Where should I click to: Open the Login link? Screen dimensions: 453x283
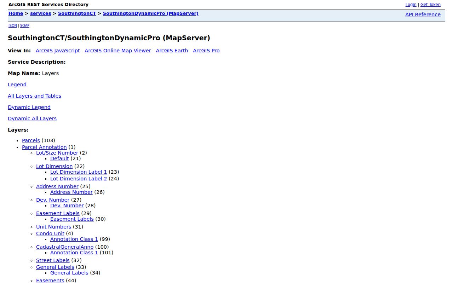[411, 5]
